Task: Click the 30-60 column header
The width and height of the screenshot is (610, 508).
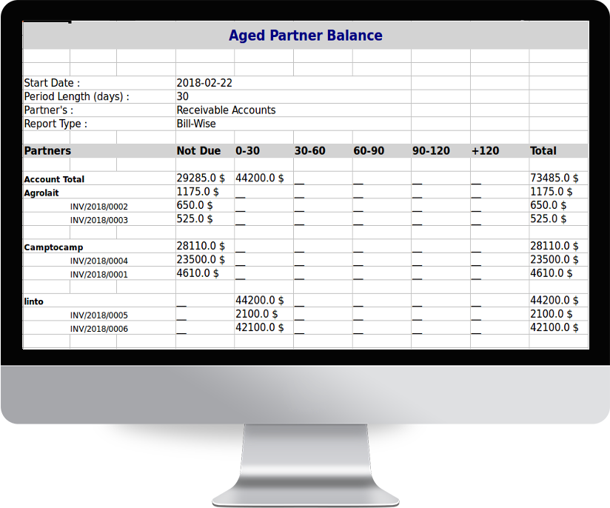Action: coord(309,151)
